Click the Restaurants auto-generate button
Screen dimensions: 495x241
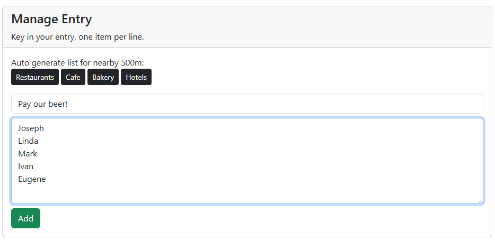pyautogui.click(x=35, y=77)
